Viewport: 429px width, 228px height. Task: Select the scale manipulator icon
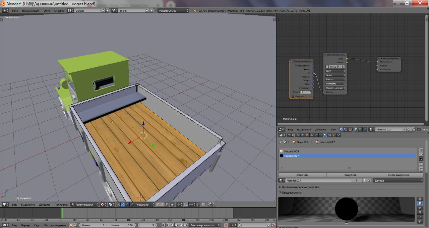click(132, 205)
